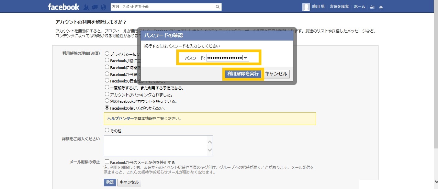Select 別のFacebookアカウントを持っている radio
This screenshot has height=189, width=438.
107,101
